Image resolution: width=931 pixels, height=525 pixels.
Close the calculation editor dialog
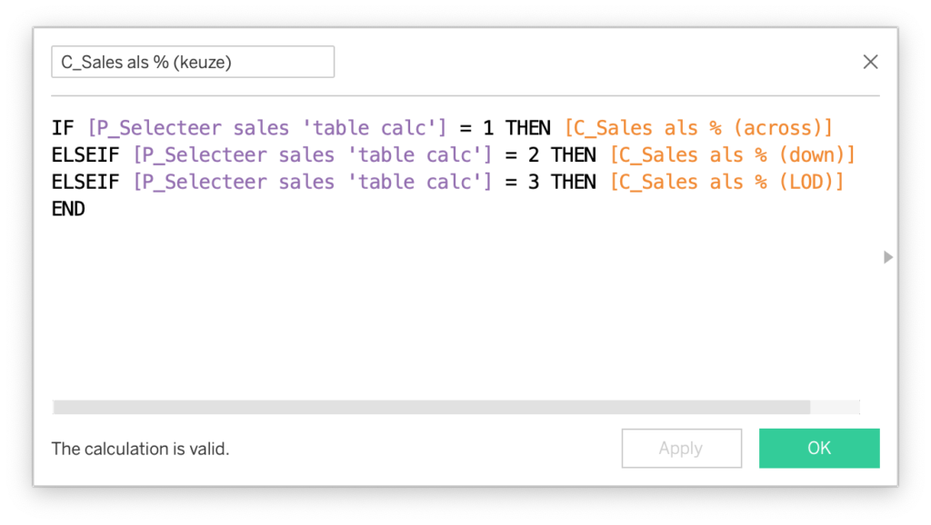point(870,62)
